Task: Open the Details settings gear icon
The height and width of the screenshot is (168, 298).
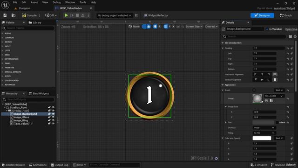Action: [x=295, y=36]
